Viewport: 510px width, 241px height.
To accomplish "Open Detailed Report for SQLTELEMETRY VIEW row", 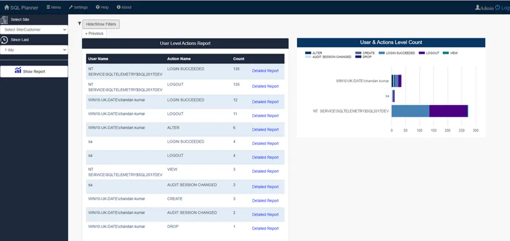I will [x=265, y=171].
